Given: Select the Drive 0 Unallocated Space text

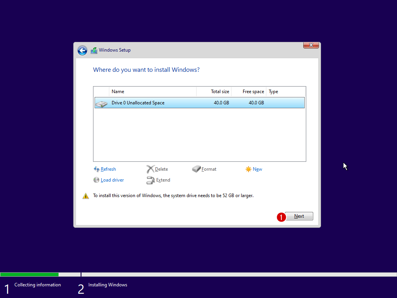Looking at the screenshot, I should [x=138, y=103].
